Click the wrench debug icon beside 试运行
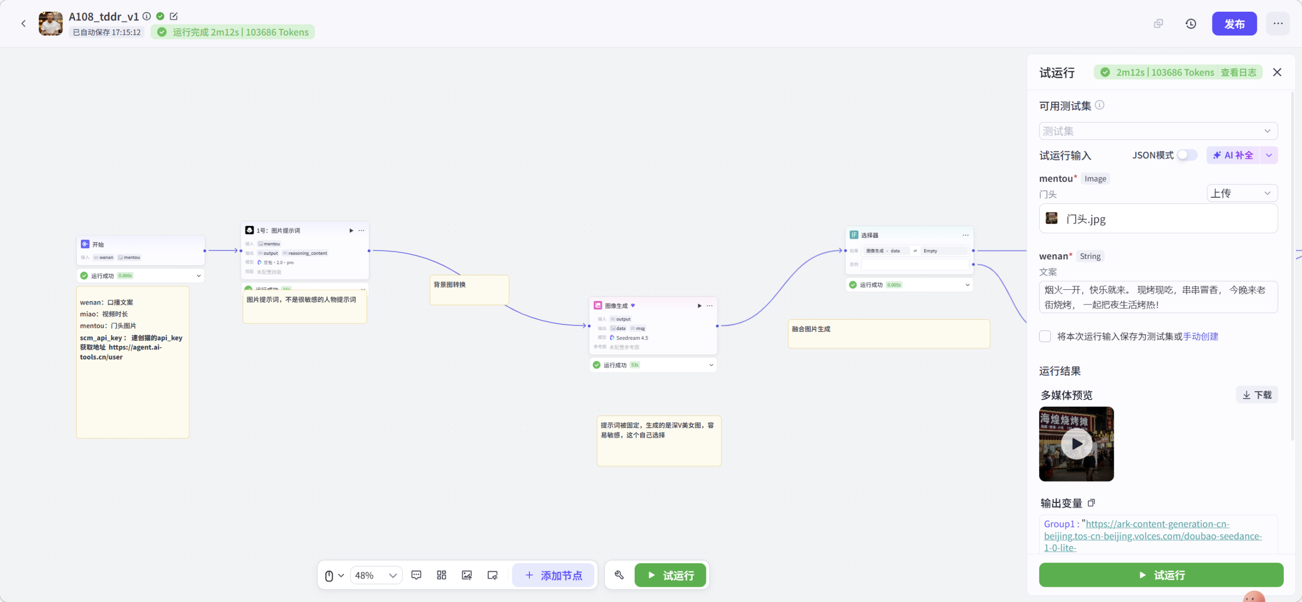 tap(619, 575)
